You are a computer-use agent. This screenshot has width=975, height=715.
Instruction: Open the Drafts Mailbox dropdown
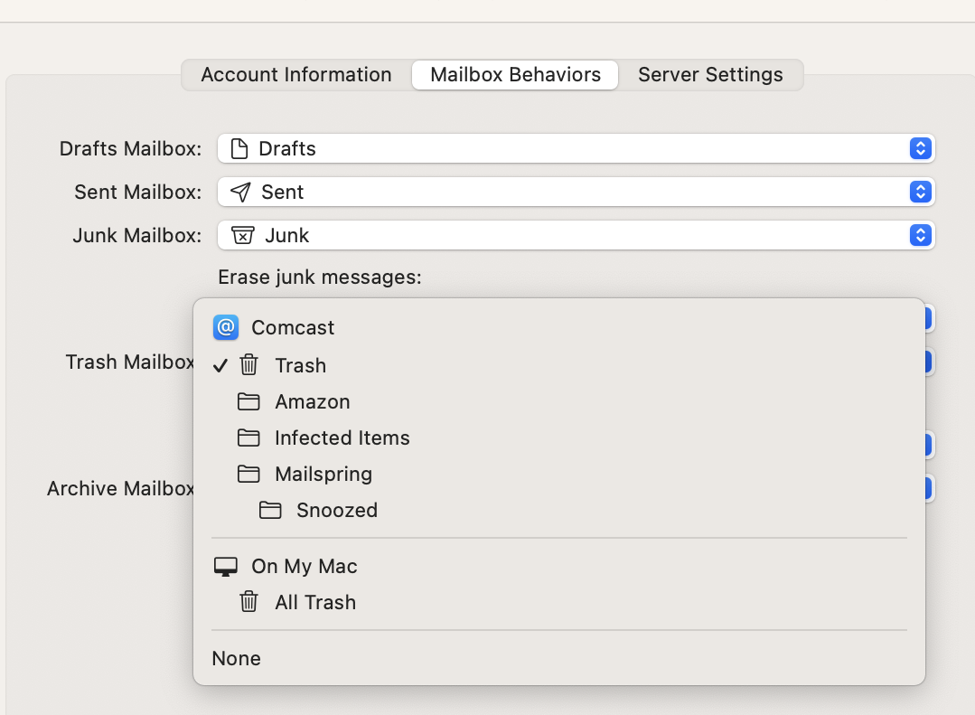(x=576, y=149)
